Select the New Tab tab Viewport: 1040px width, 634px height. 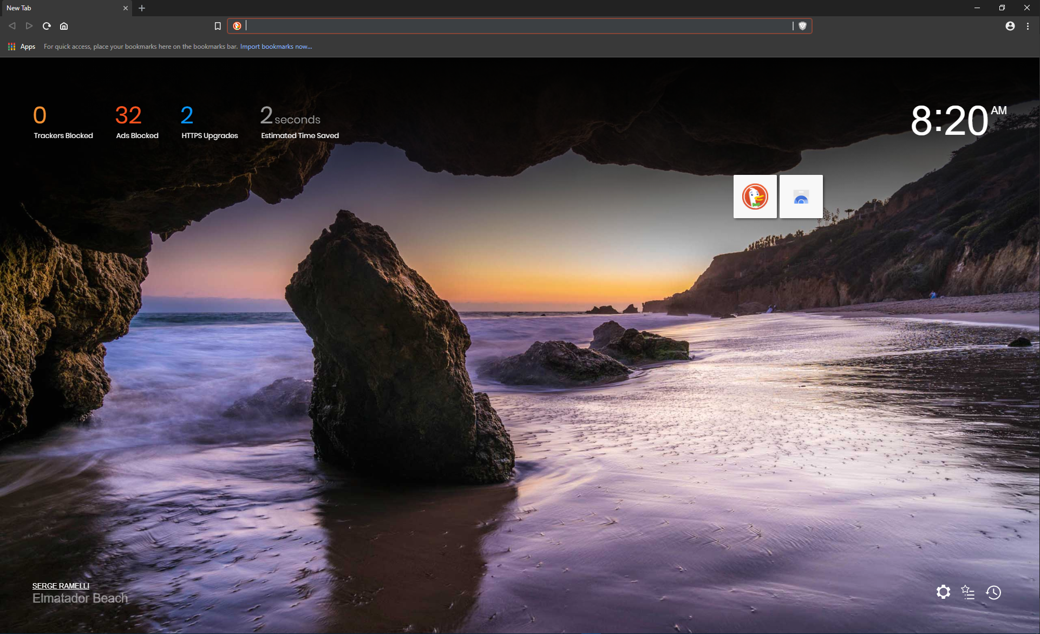coord(60,8)
